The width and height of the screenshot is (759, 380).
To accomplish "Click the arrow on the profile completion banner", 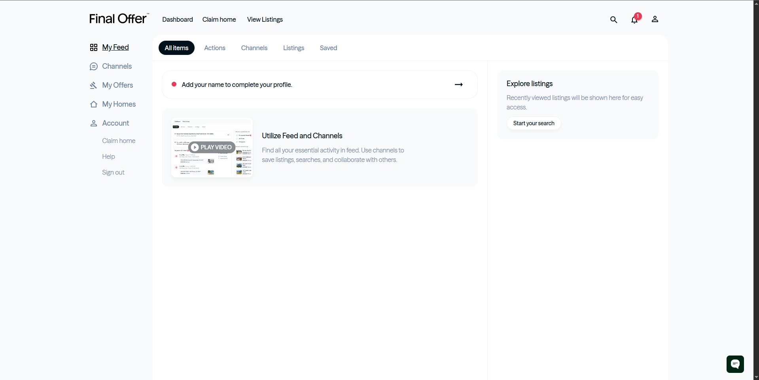I will pyautogui.click(x=459, y=85).
